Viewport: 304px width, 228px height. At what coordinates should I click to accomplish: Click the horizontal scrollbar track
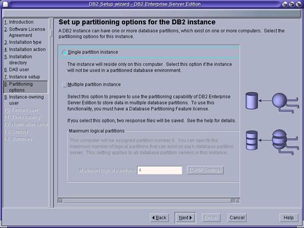[x=147, y=201]
